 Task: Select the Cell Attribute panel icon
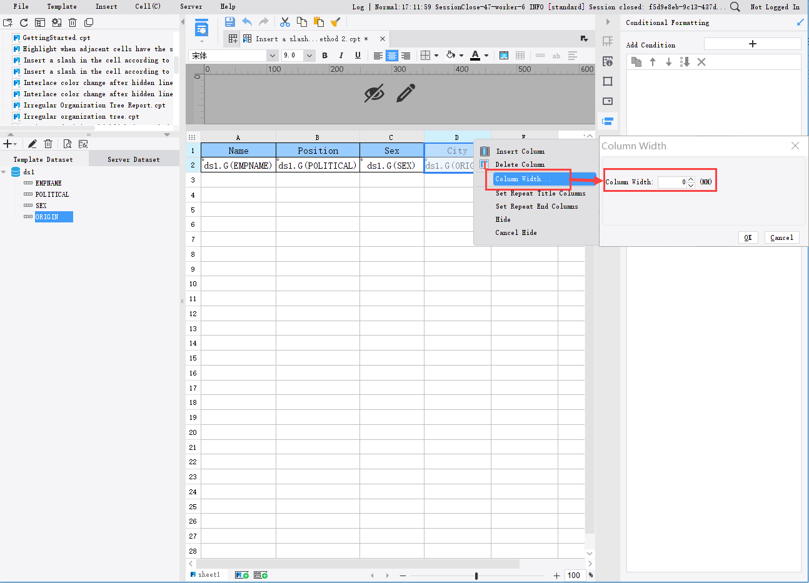[x=607, y=61]
